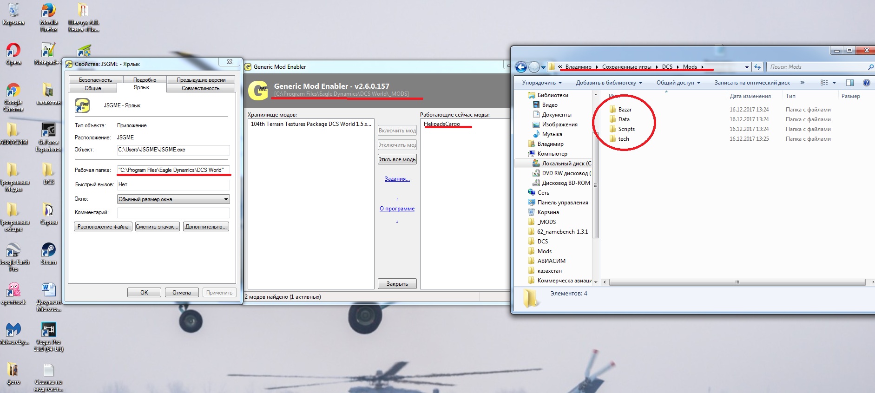Select the Ярлык tab
875x393 pixels.
pyautogui.click(x=142, y=87)
